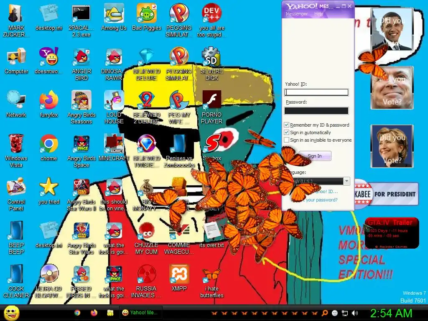428x321 pixels.
Task: Open the Windows Vista recycle bin icon
Action: coord(16,151)
